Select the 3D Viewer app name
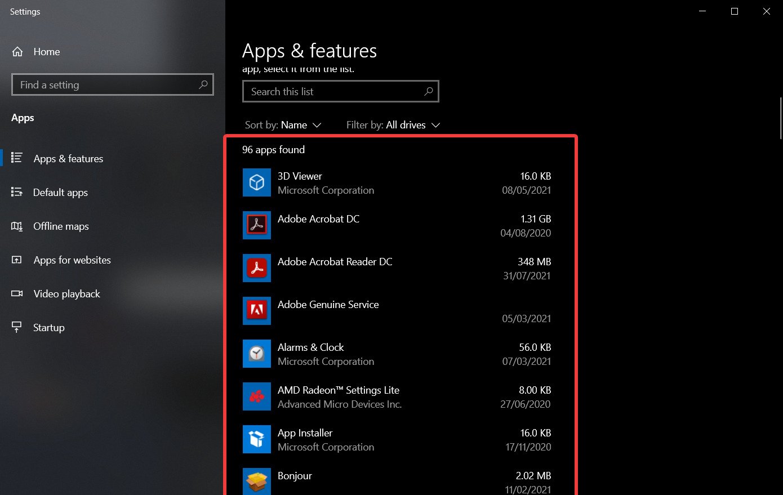 coord(300,176)
